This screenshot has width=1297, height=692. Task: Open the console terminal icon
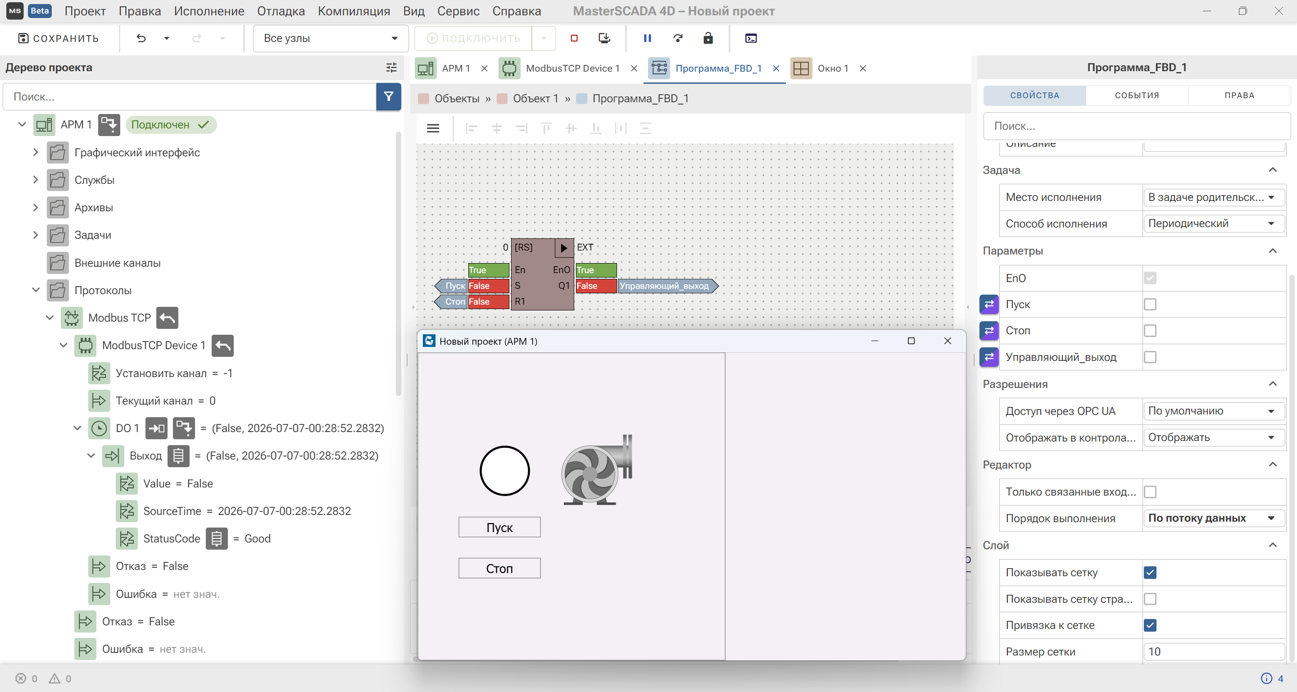click(x=751, y=38)
